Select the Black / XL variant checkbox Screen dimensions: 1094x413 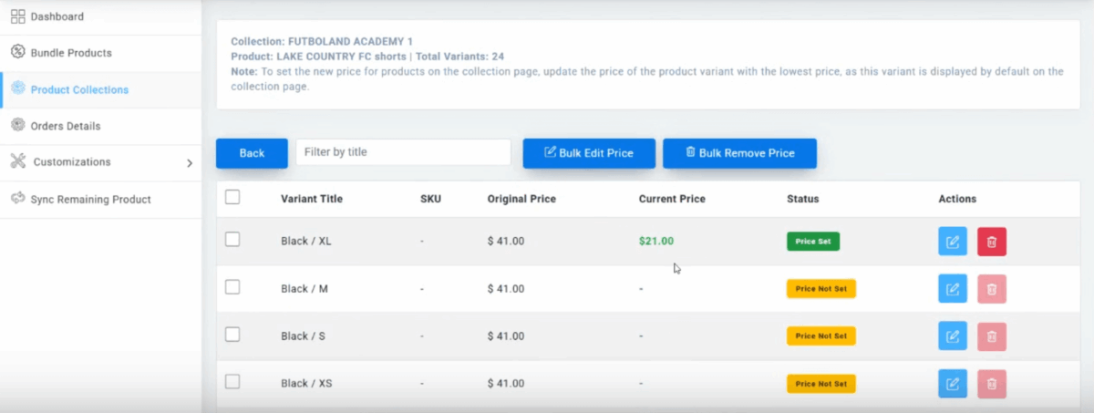(232, 239)
